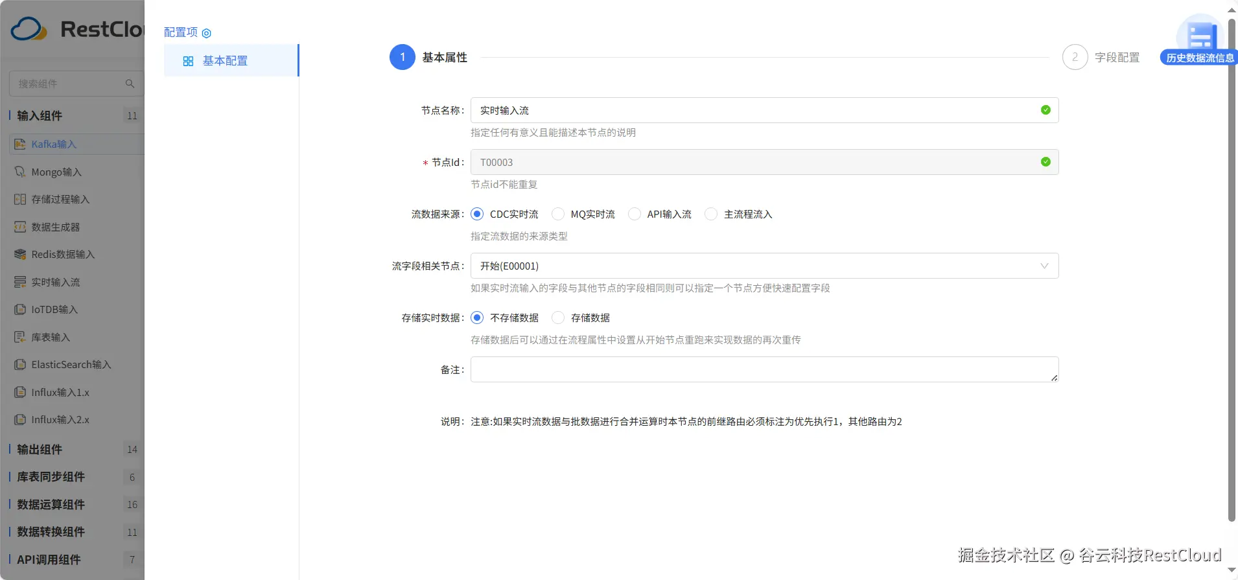Collapse the 输入组件 group
Viewport: 1238px width, 580px height.
point(40,115)
